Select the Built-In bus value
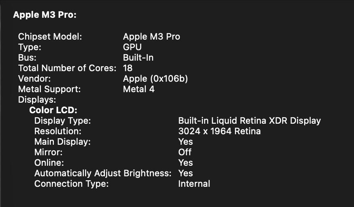This screenshot has height=207, width=354. click(x=138, y=57)
